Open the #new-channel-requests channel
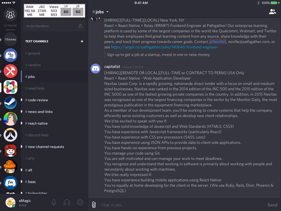Screen dimensions: 281x211 54,147
